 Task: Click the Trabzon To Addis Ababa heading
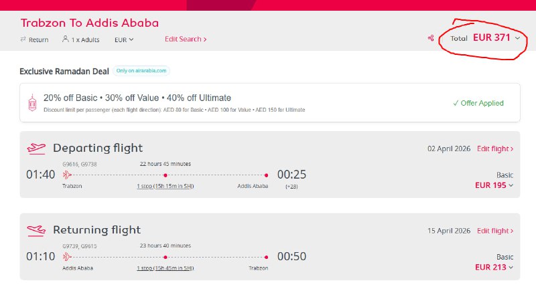(x=90, y=23)
